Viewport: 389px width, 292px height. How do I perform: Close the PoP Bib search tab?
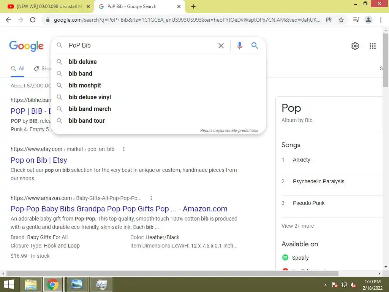[x=179, y=7]
